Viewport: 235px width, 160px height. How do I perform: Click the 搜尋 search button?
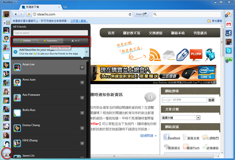click(211, 100)
